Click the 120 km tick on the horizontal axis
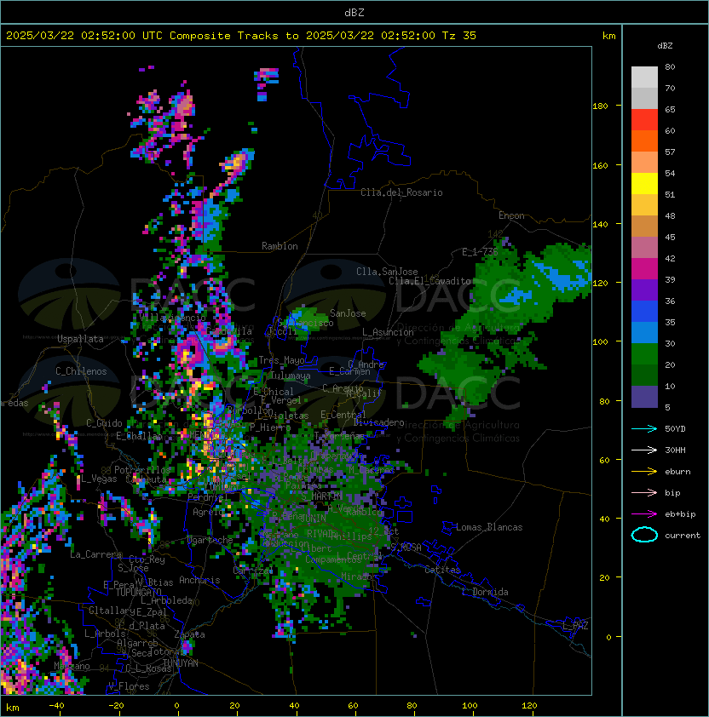The height and width of the screenshot is (717, 709). 529,706
